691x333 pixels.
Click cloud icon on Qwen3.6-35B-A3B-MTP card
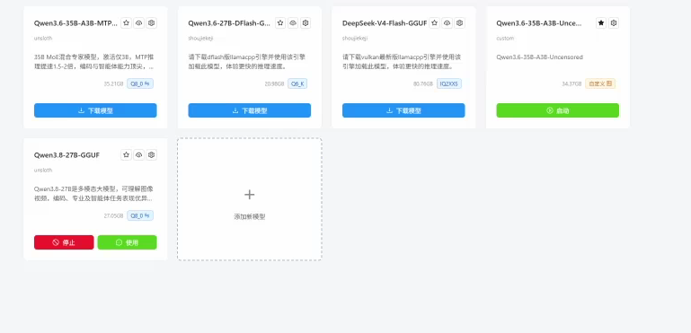[x=138, y=23]
